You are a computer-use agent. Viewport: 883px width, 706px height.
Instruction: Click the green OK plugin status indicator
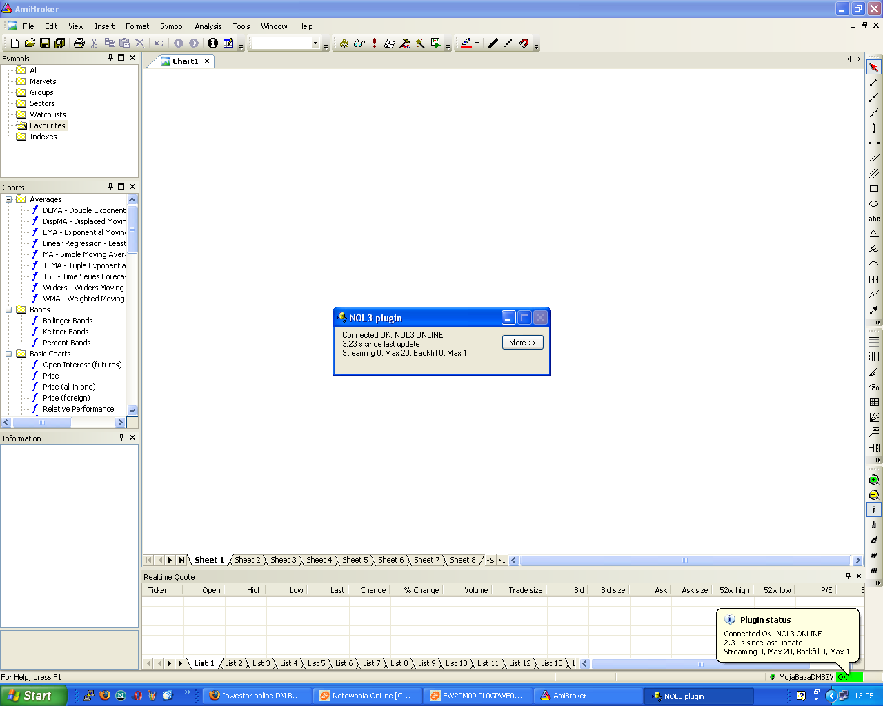click(x=849, y=677)
